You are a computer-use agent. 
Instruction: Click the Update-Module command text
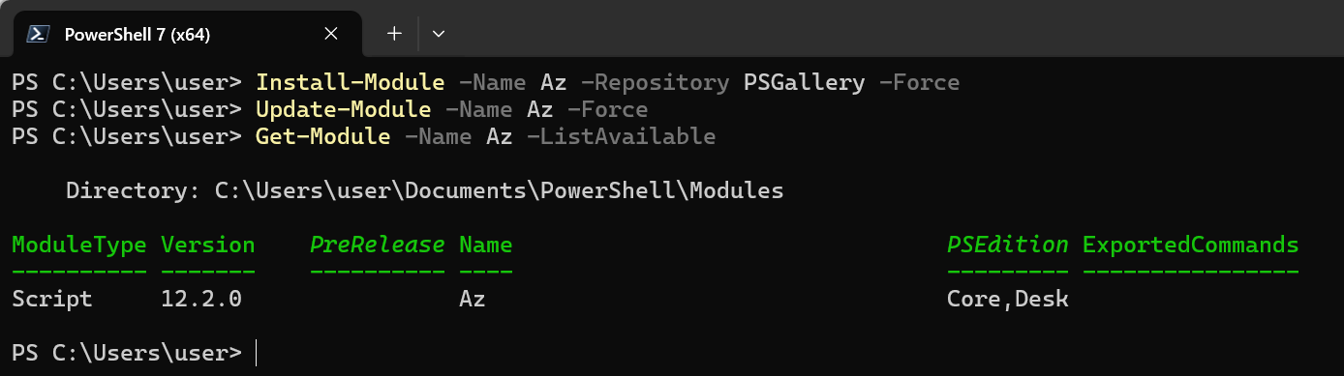pyautogui.click(x=343, y=109)
